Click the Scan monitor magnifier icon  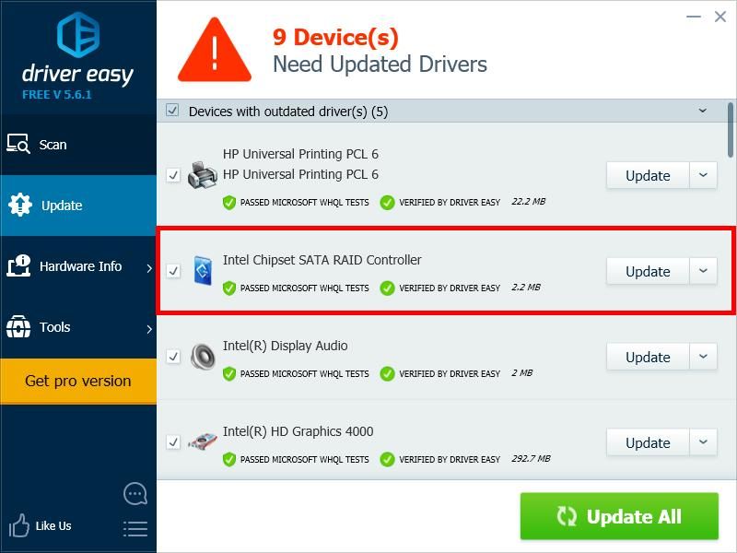point(18,144)
